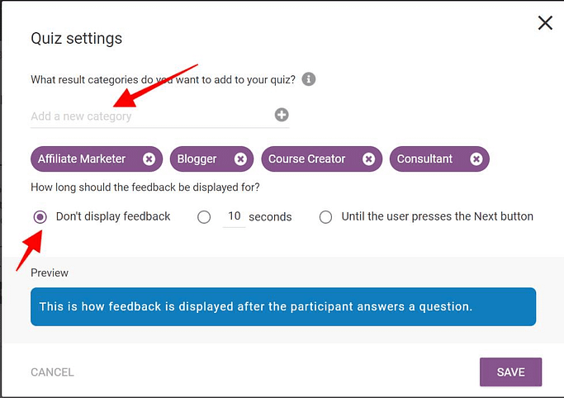This screenshot has height=398, width=564.
Task: Select the 10 seconds feedback option
Action: pyautogui.click(x=204, y=217)
